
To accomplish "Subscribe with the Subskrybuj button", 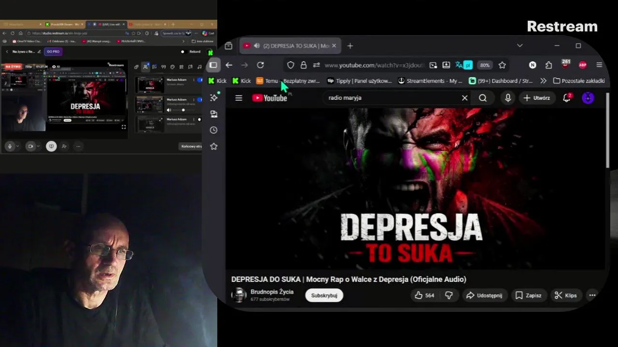I will point(324,295).
